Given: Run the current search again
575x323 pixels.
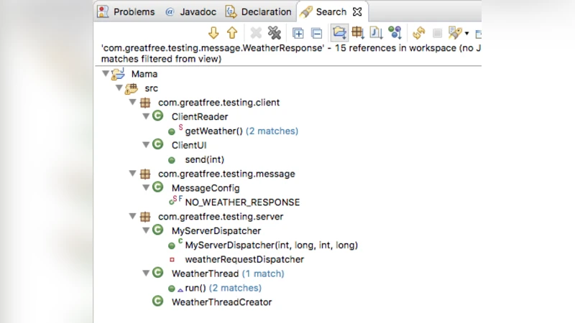Looking at the screenshot, I should pyautogui.click(x=418, y=33).
